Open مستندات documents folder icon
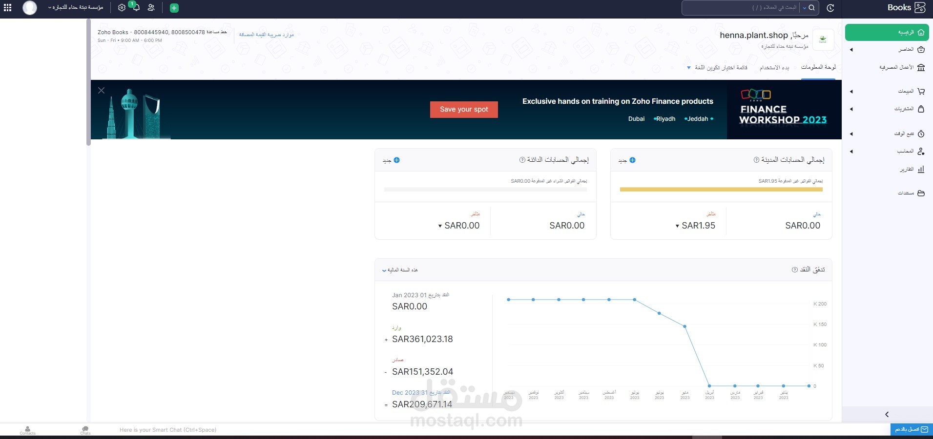 coord(921,193)
